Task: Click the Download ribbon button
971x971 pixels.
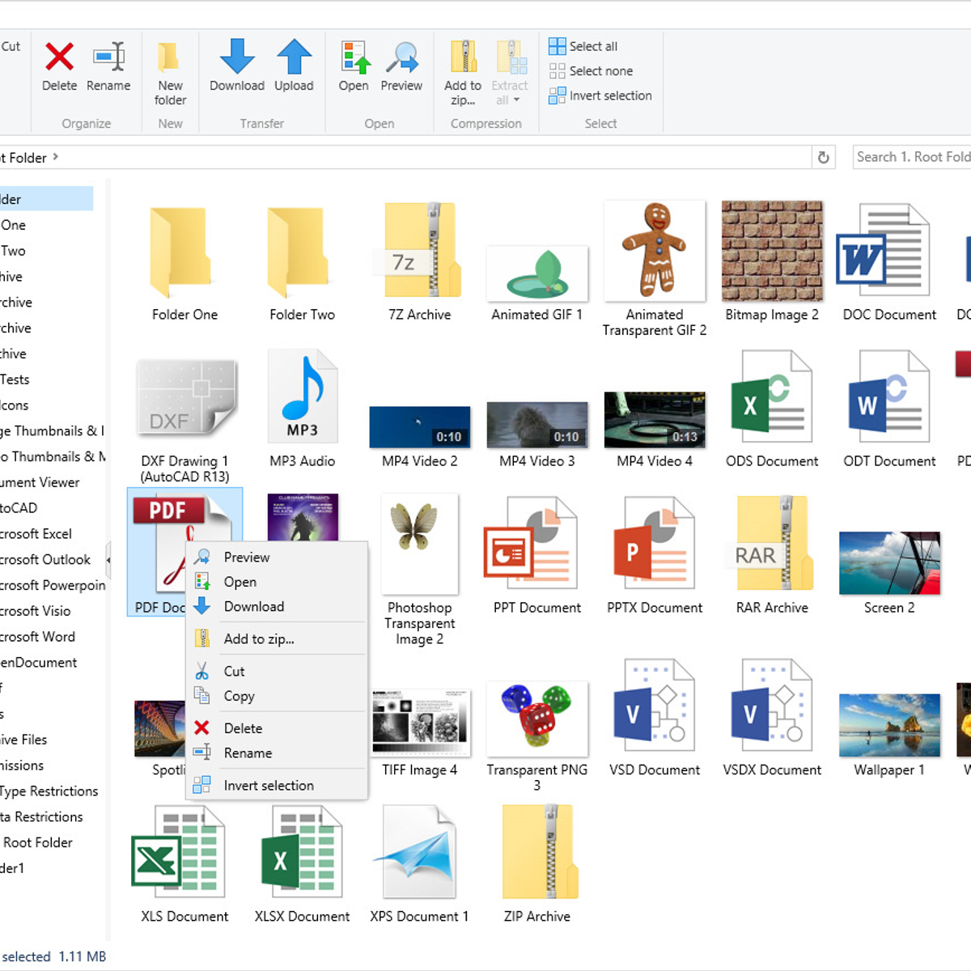Action: click(237, 66)
